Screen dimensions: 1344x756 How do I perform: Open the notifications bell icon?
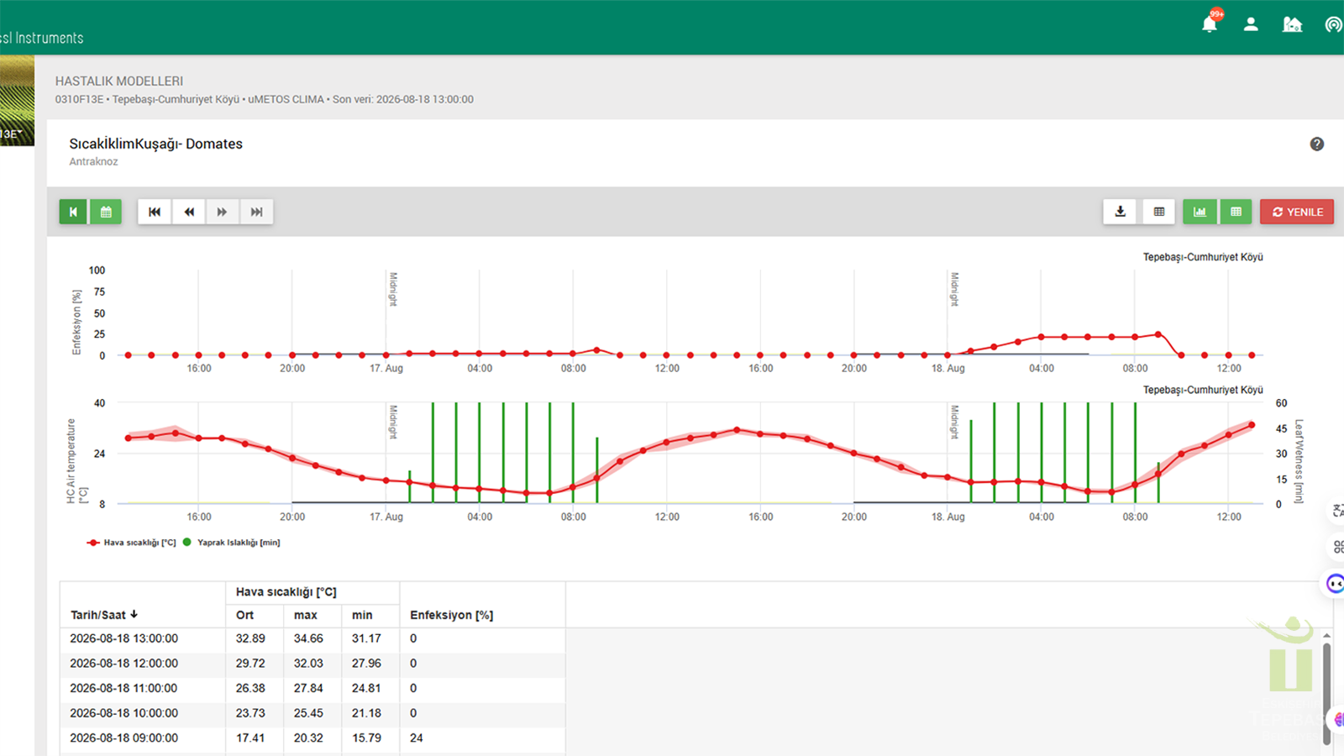pos(1209,24)
